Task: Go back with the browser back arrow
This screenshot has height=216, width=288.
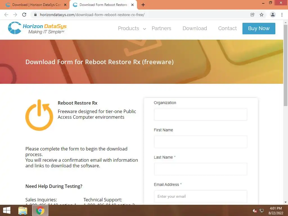Action: (x=6, y=15)
